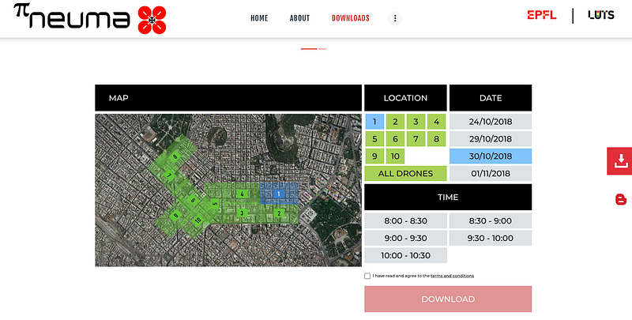
Task: Click the first red carousel indicator
Action: pyautogui.click(x=309, y=49)
